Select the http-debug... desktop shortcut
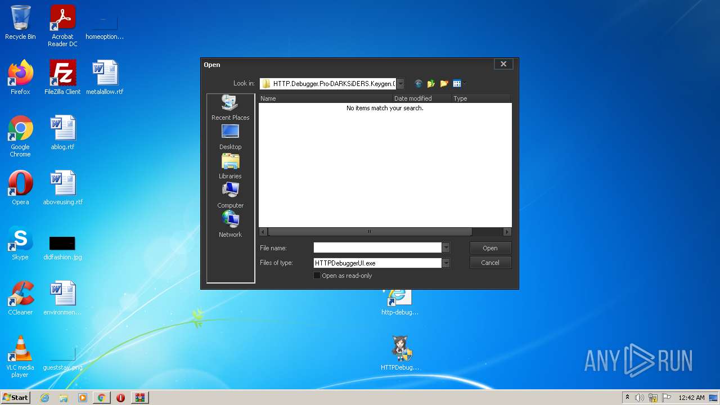 400,302
